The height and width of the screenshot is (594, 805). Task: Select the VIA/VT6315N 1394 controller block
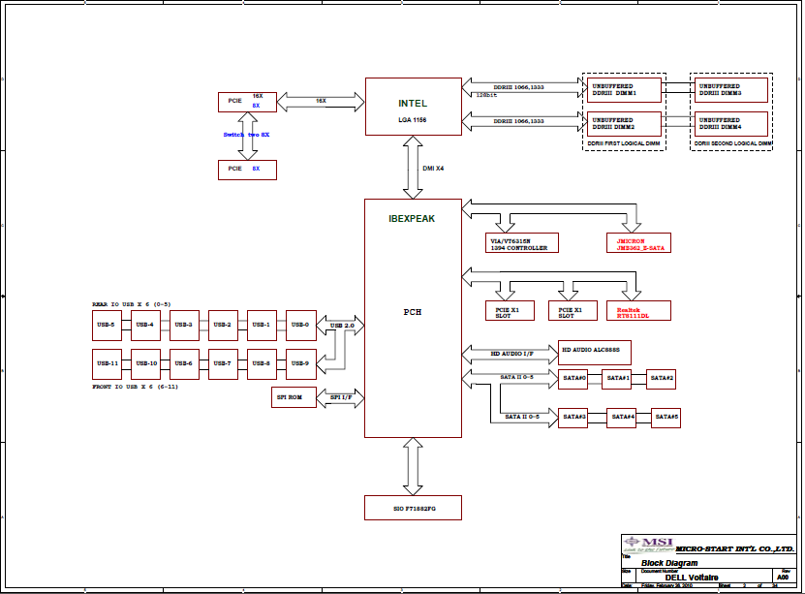[522, 242]
